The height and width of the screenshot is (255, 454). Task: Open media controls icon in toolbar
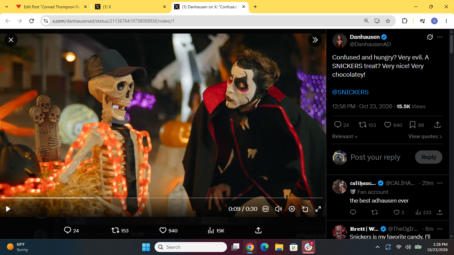(x=422, y=21)
